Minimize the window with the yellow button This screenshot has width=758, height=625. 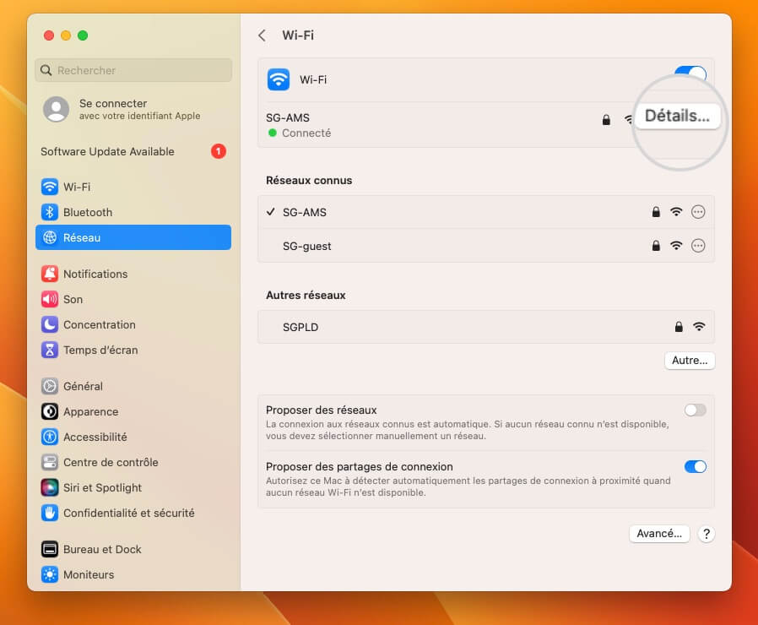click(66, 35)
